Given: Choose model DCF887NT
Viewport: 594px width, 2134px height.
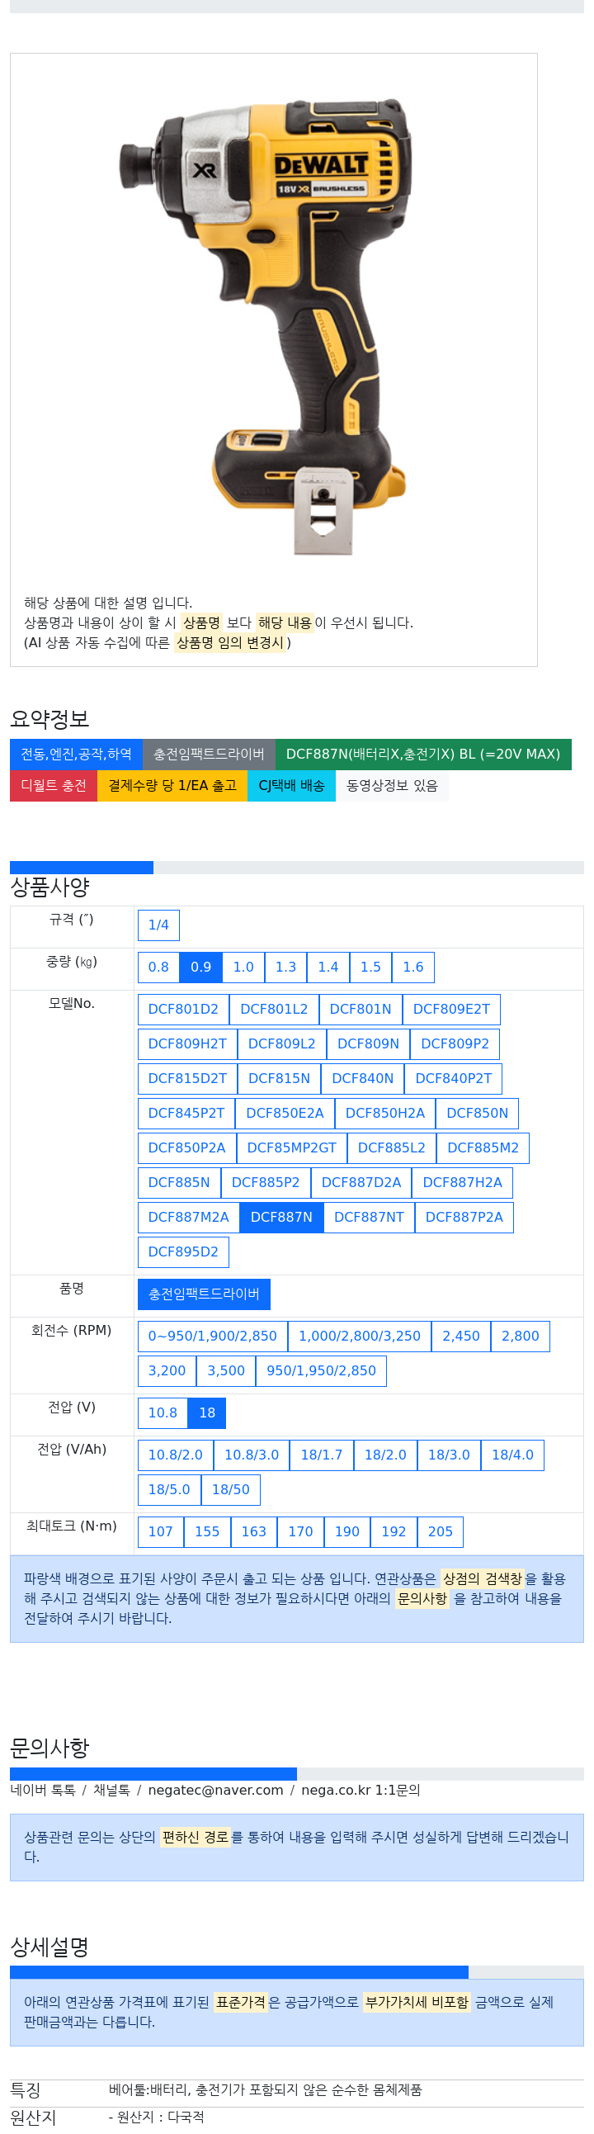Looking at the screenshot, I should (369, 1217).
